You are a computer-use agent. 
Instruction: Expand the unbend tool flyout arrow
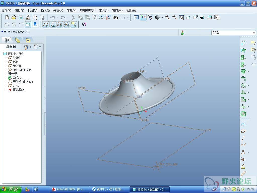[248, 92]
